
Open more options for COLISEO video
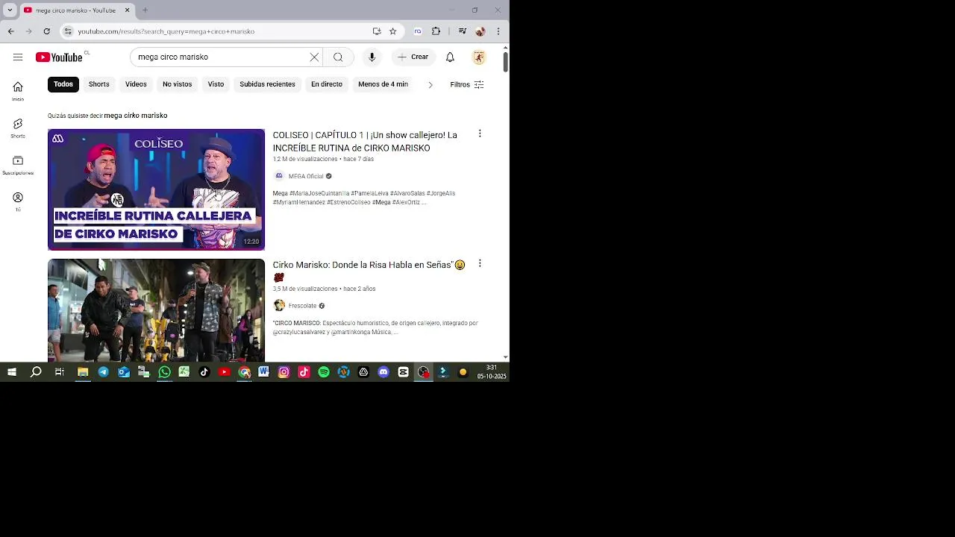480,134
